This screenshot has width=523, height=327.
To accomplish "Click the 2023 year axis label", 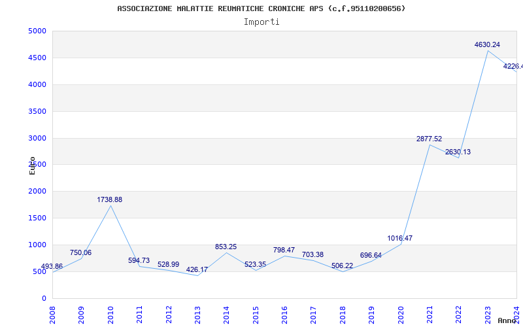I will [x=487, y=314].
